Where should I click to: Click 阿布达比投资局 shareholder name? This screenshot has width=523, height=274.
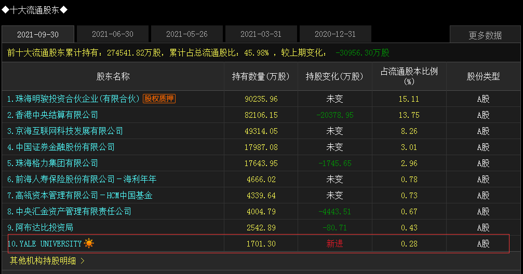click(41, 227)
